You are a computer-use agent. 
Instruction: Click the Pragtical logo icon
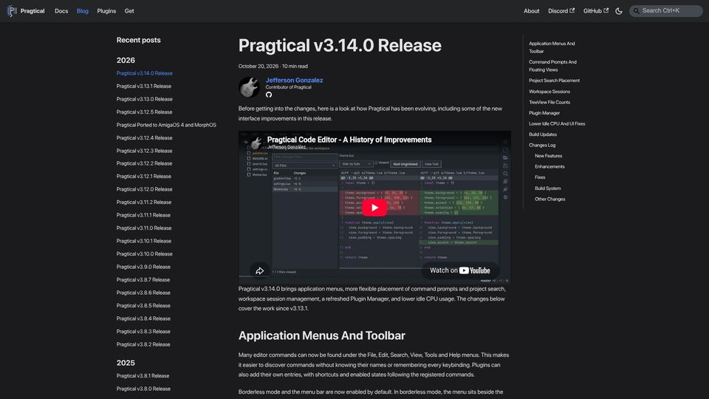[x=12, y=11]
